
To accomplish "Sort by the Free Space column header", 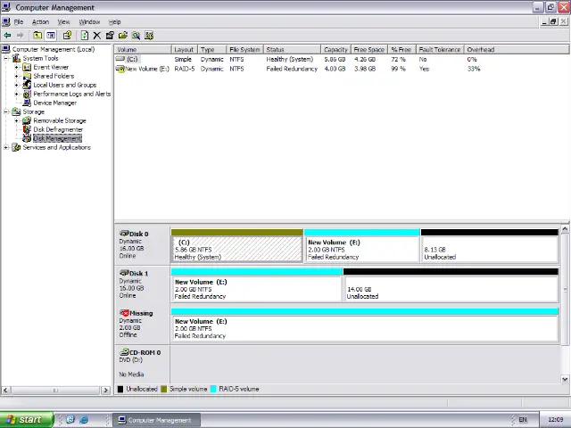I will click(x=369, y=50).
